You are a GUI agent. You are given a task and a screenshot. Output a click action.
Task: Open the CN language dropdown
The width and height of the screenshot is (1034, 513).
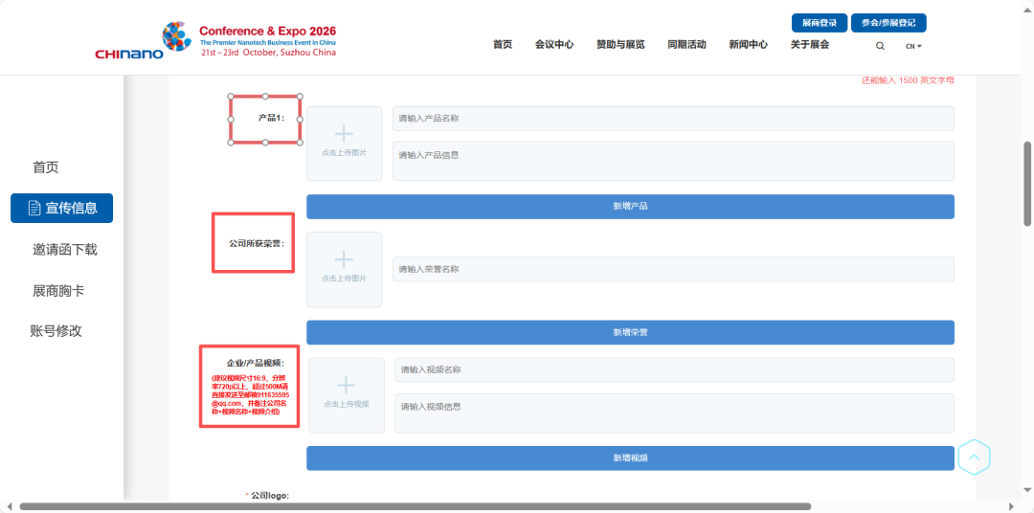tap(913, 46)
